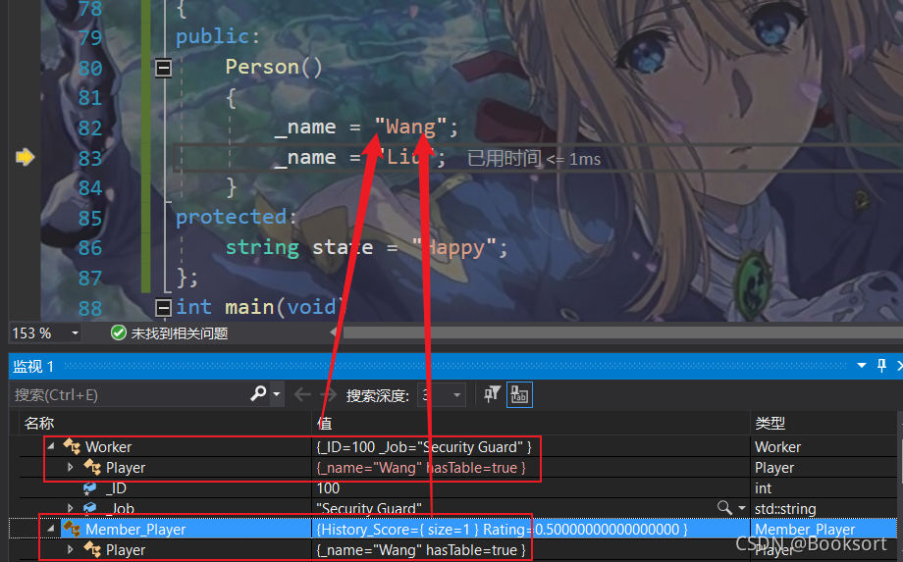Click "Wang" string on line 82
This screenshot has height=562, width=903.
410,127
